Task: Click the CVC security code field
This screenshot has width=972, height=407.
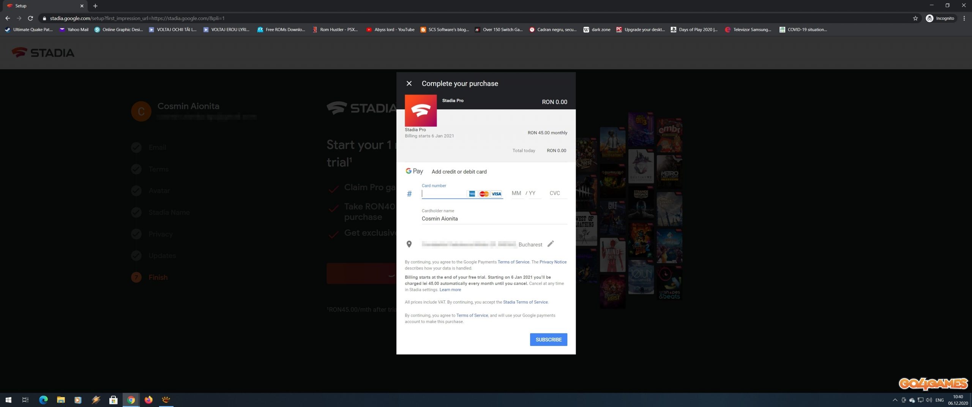Action: click(x=558, y=193)
